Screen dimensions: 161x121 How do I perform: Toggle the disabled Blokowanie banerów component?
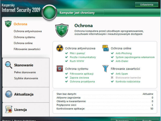coord(128,77)
